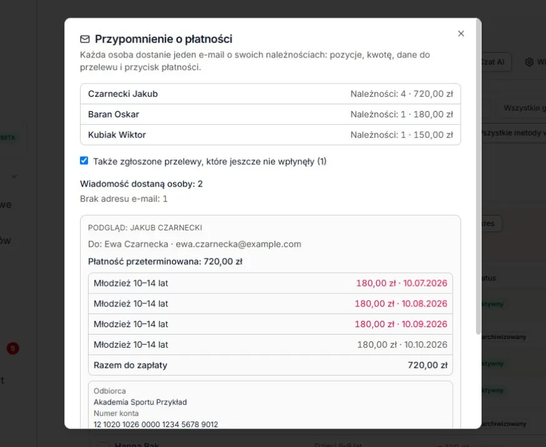Select the Czarnecki Jakub row
This screenshot has height=447, width=546.
coord(271,94)
